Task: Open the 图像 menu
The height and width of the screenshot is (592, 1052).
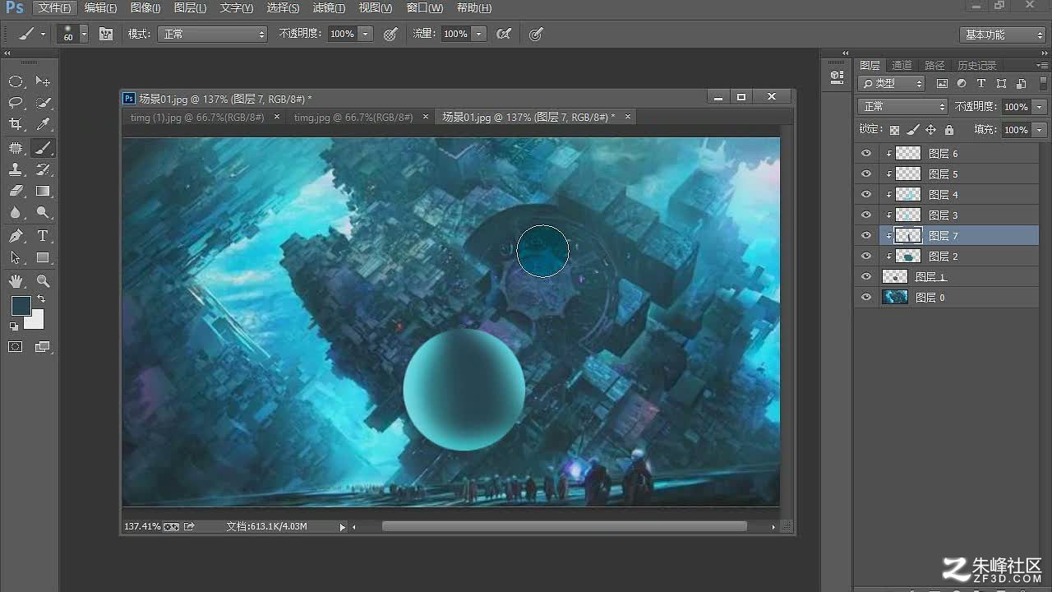Action: tap(145, 8)
